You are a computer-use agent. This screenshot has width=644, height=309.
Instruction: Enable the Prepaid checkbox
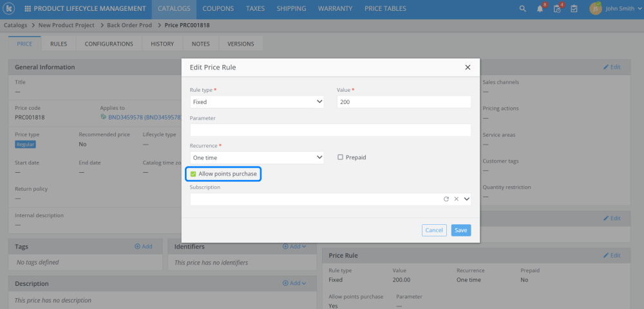coord(340,157)
